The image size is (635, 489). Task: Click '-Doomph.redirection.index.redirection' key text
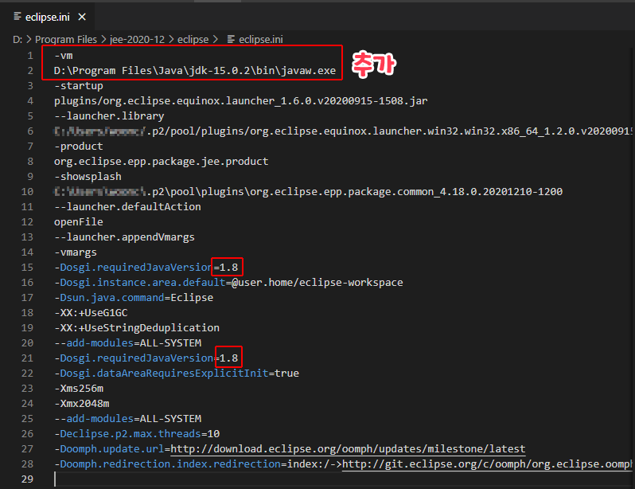tap(168, 464)
